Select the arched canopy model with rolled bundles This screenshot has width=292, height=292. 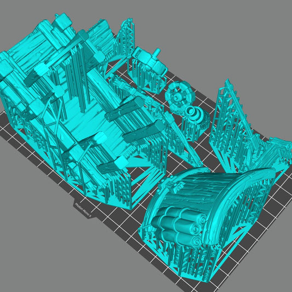(207, 220)
